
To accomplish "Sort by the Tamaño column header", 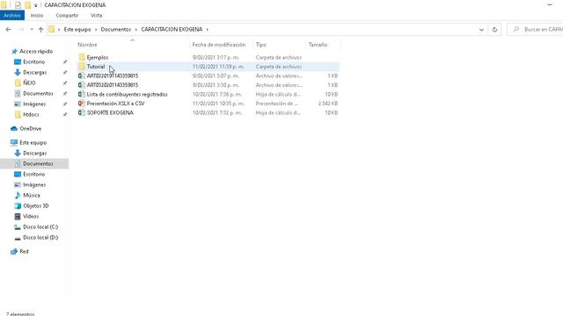I will pyautogui.click(x=318, y=45).
